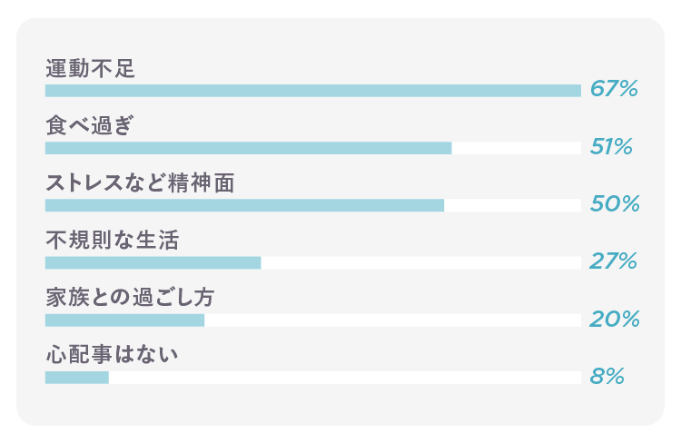The width and height of the screenshot is (681, 443).
Task: Click the 67% value
Action: tap(614, 89)
